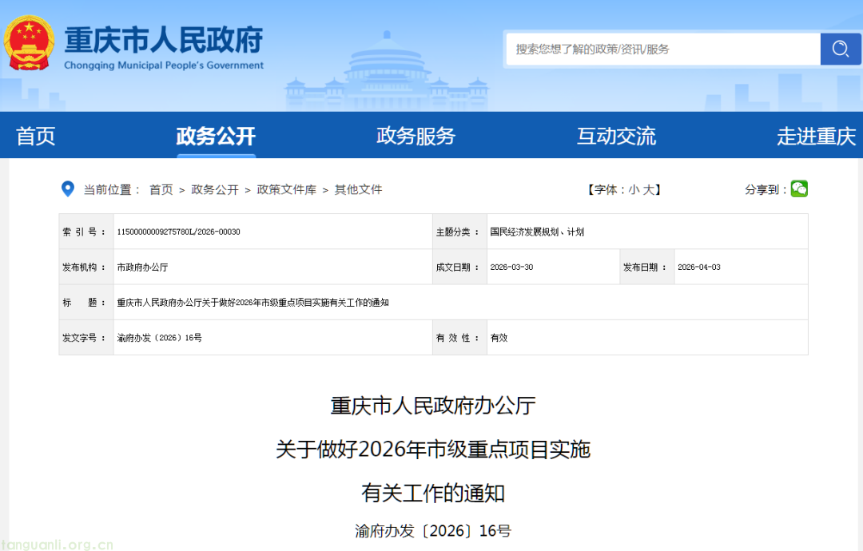Click 政务公开 breadcrumb link

(215, 190)
